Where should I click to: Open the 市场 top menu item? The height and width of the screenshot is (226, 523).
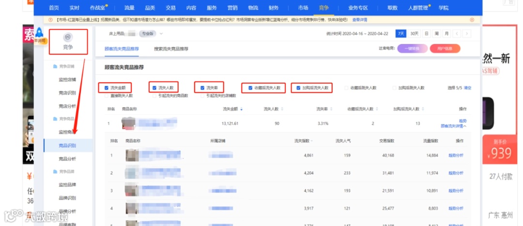click(x=303, y=8)
